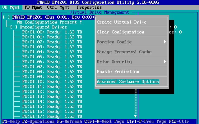Click Ctrl-P-Prev Page hint

click(146, 122)
